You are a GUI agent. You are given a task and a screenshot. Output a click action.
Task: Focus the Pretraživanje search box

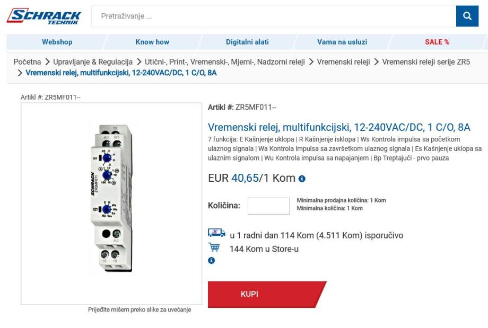273,16
